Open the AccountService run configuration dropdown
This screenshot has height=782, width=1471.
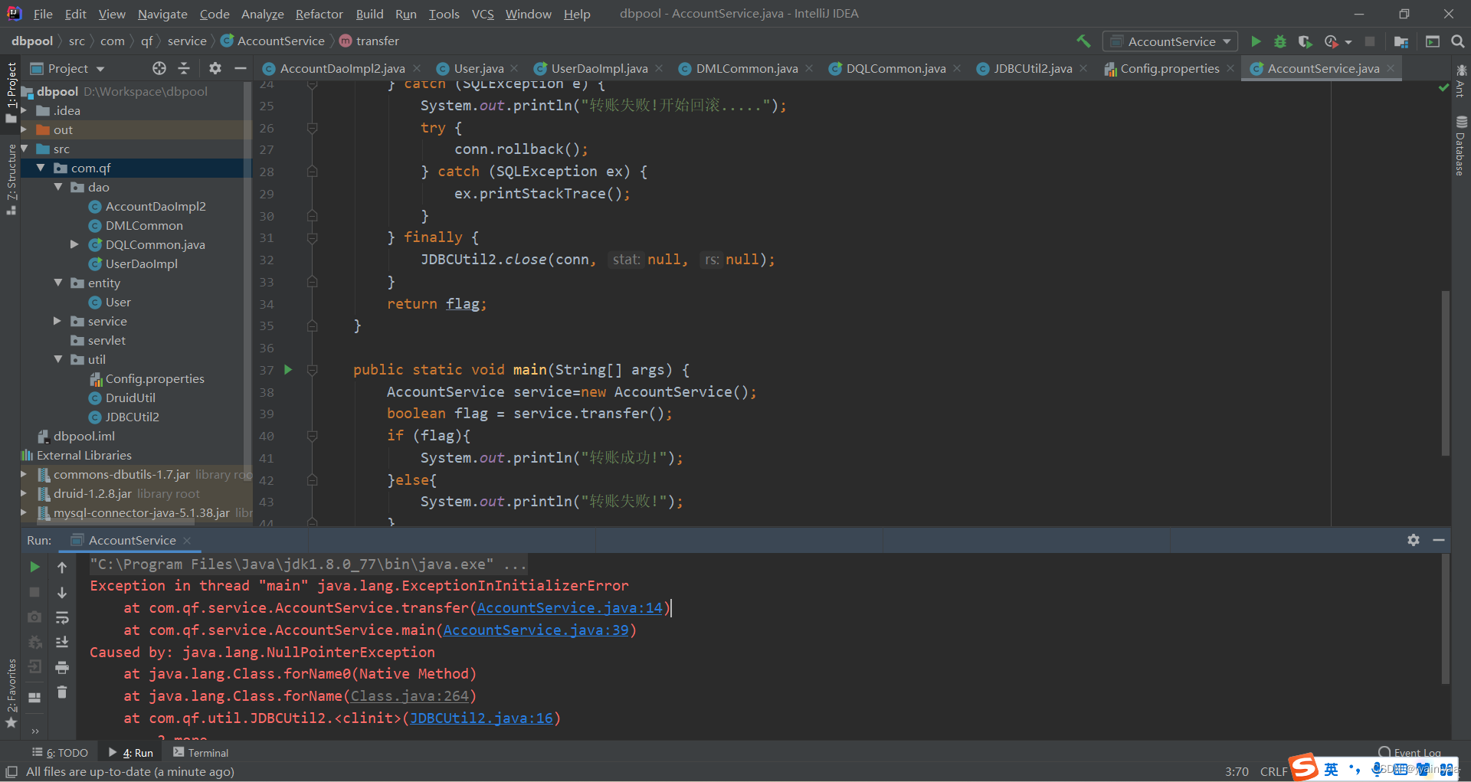(1170, 41)
